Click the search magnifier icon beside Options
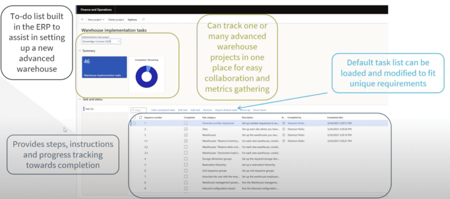The image size is (450, 199). pos(143,20)
